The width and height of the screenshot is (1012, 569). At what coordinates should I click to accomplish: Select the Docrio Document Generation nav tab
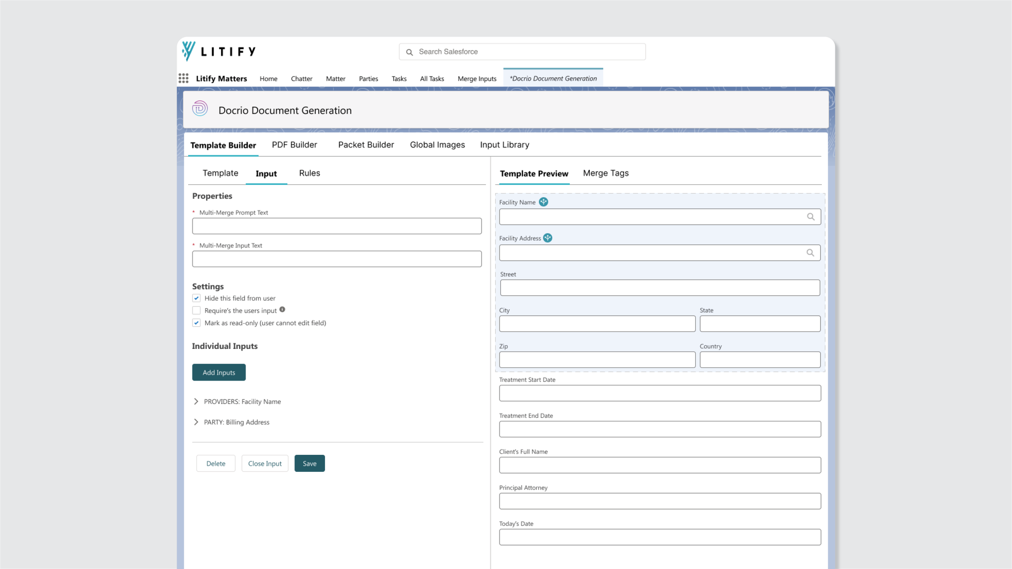[553, 78]
